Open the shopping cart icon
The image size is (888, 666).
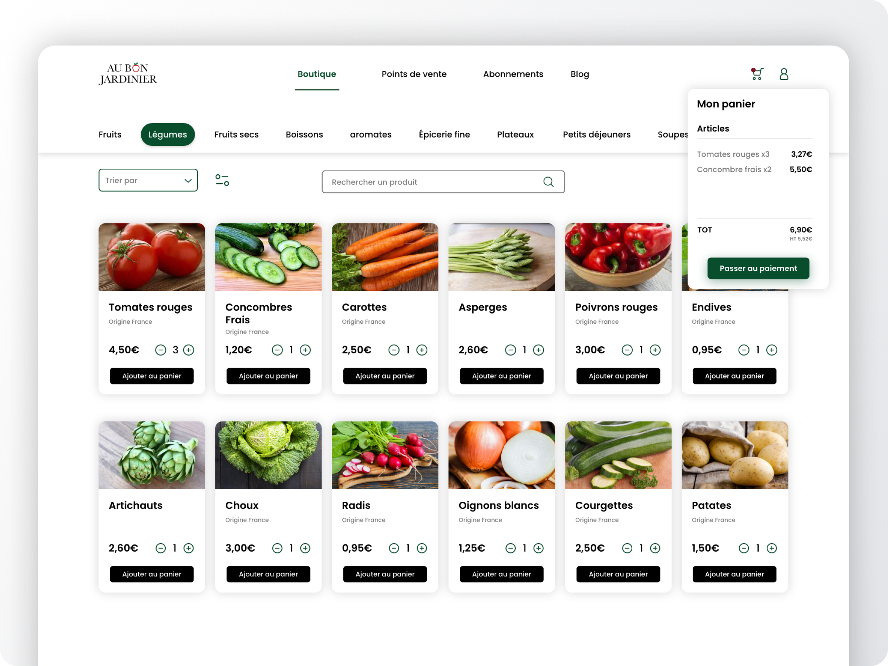point(757,74)
